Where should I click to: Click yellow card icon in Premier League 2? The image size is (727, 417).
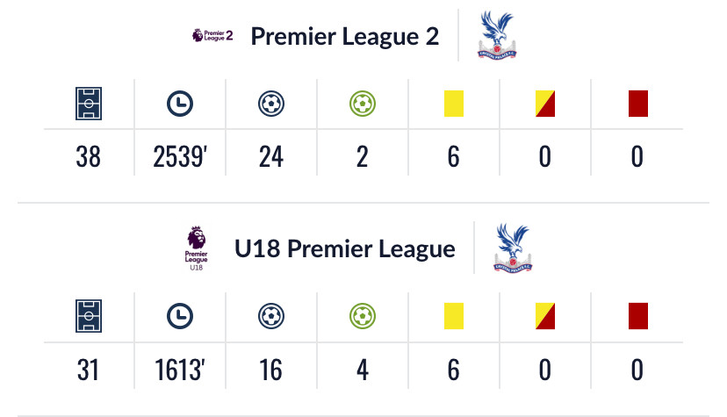pos(453,104)
